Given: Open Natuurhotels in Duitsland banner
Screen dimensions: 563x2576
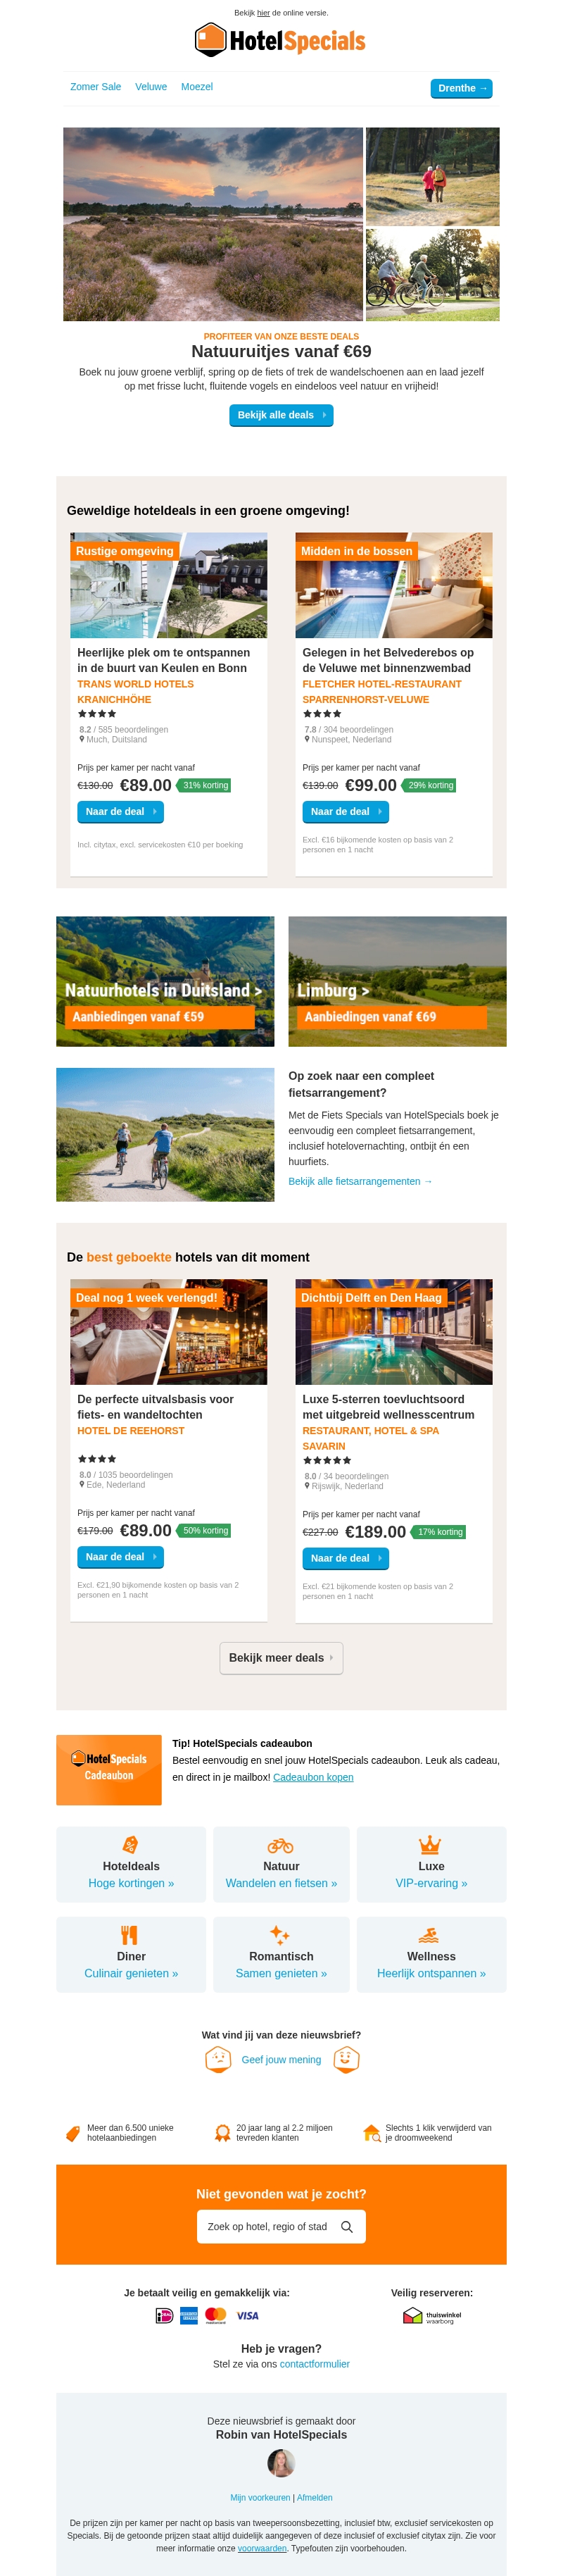Looking at the screenshot, I should [165, 981].
